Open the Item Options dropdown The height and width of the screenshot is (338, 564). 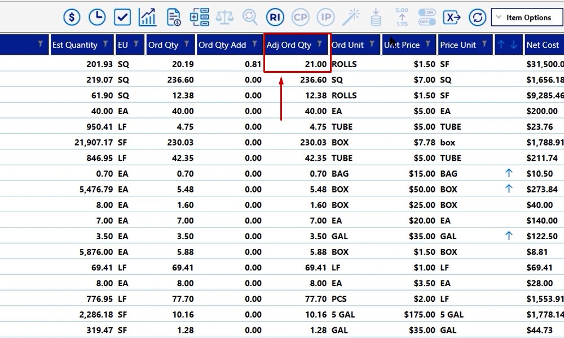pos(527,17)
